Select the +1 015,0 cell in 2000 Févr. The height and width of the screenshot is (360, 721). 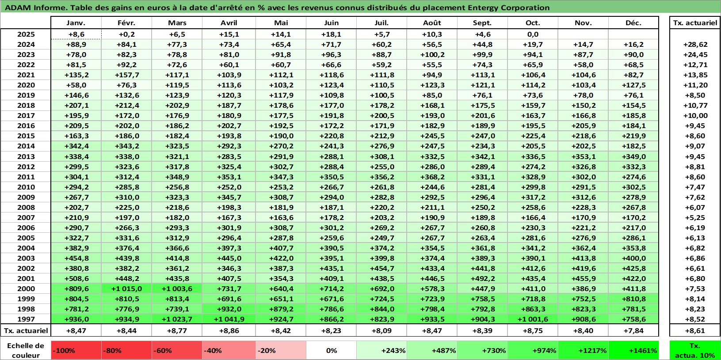(x=126, y=288)
